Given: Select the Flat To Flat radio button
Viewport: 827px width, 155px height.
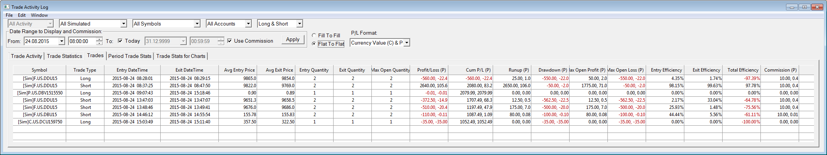Looking at the screenshot, I should click(314, 44).
